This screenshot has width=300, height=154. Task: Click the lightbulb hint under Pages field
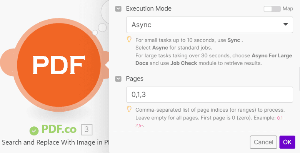pos(129,109)
